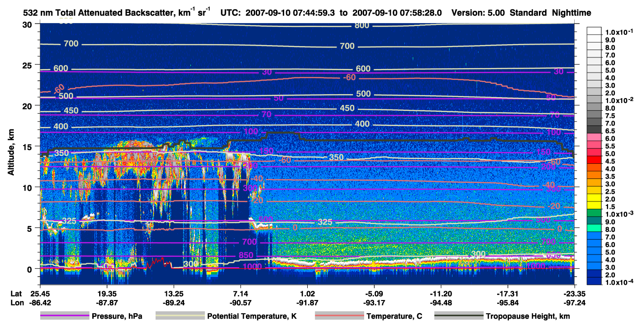Click the colorbar label '4.5'

click(x=611, y=161)
